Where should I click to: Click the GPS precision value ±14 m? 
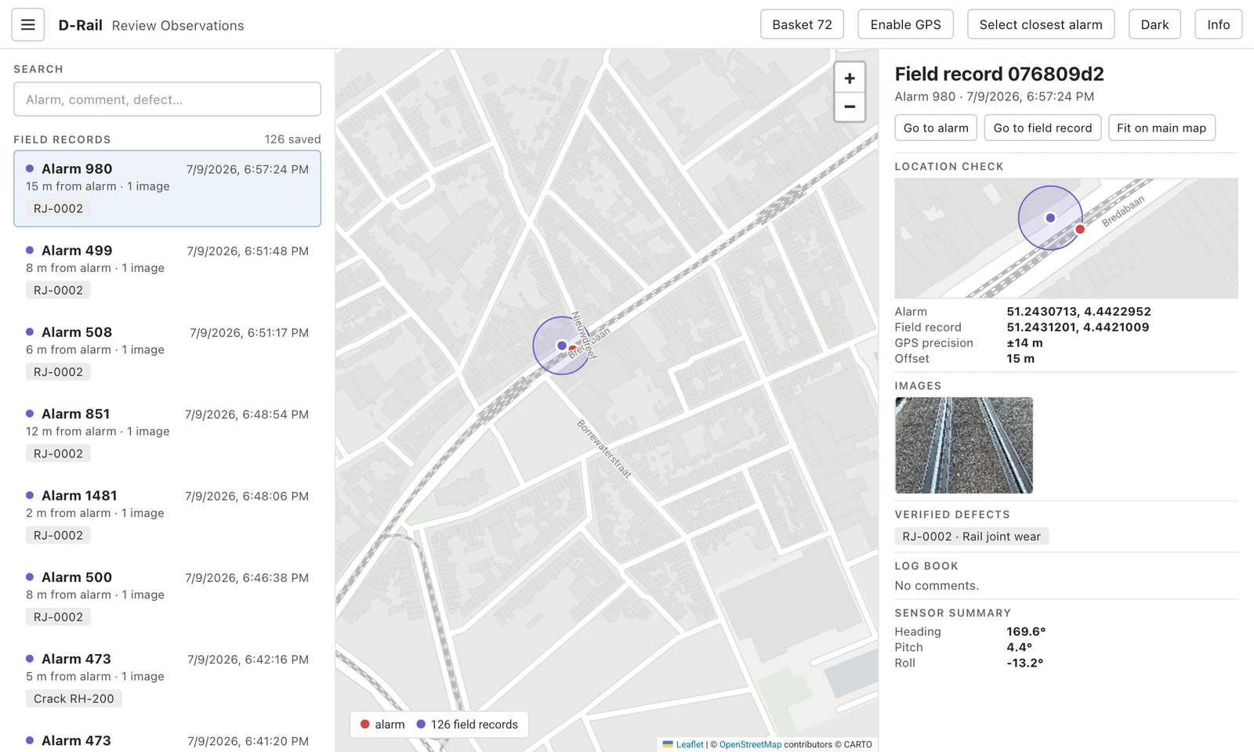1024,343
